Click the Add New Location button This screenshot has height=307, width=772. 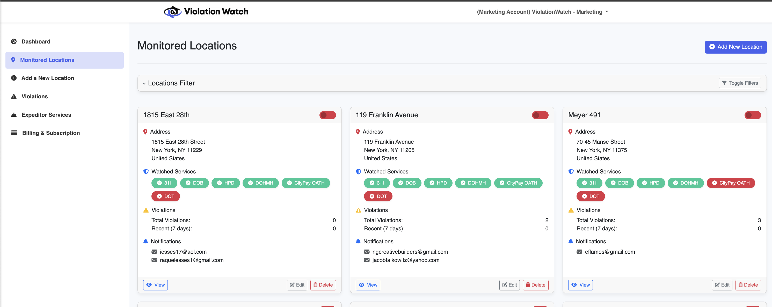coord(735,47)
